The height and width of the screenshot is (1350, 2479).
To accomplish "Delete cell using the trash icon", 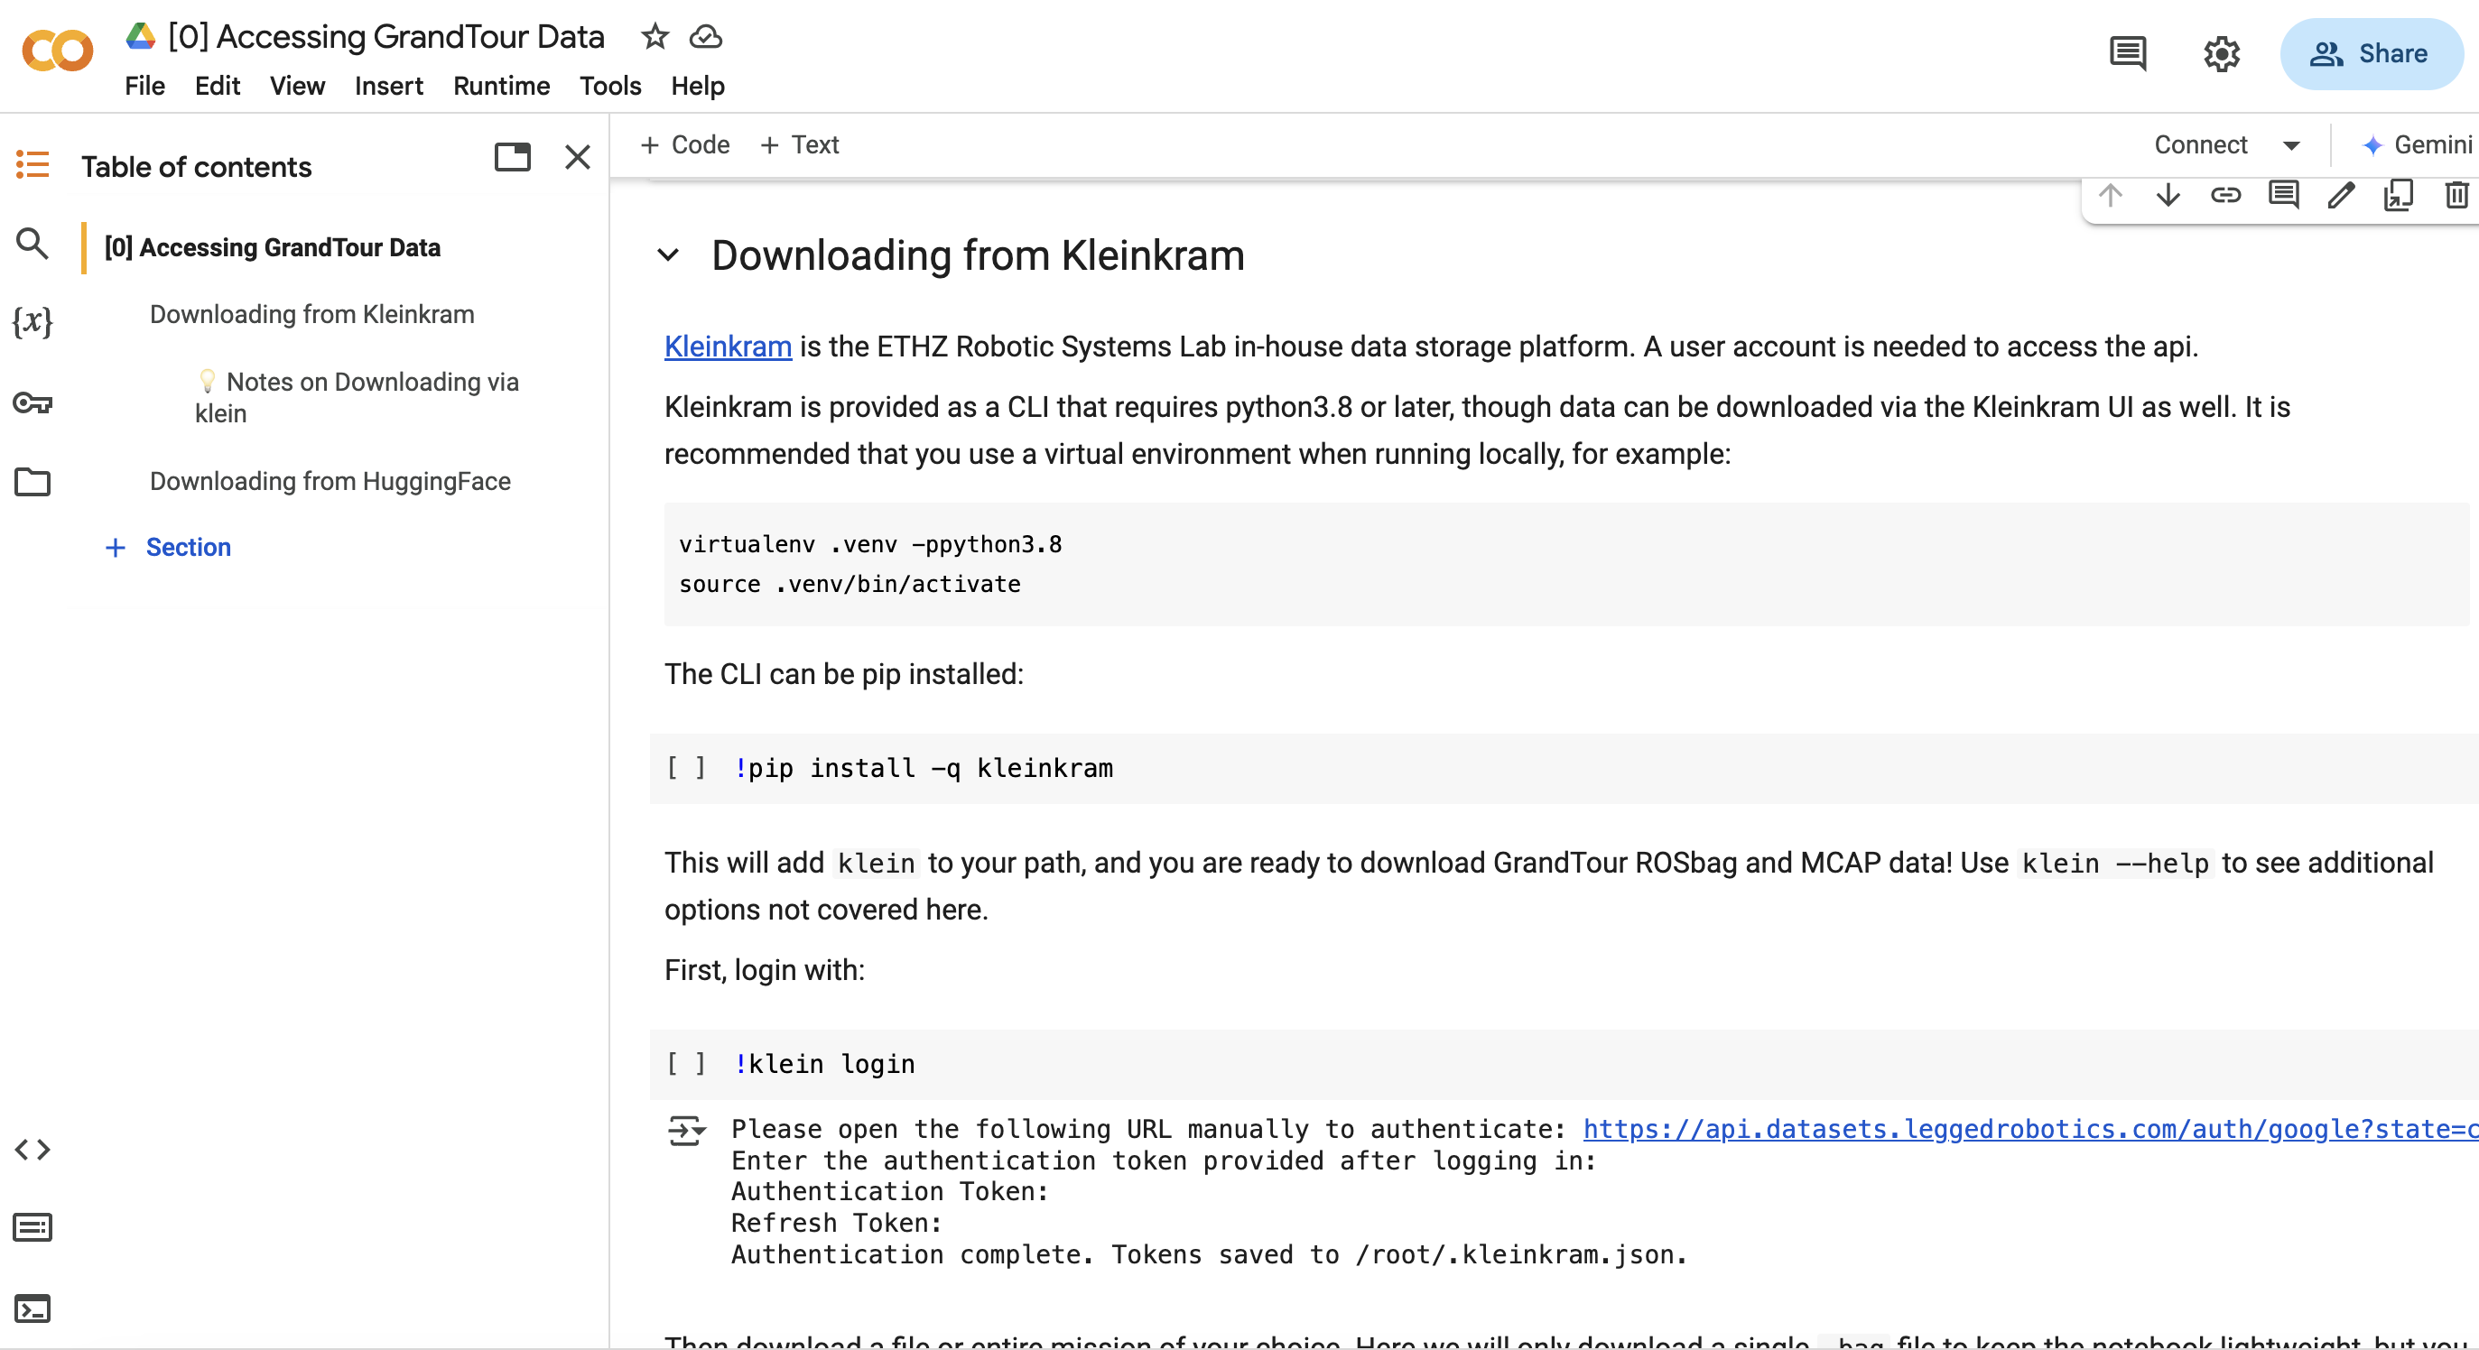I will [2455, 195].
